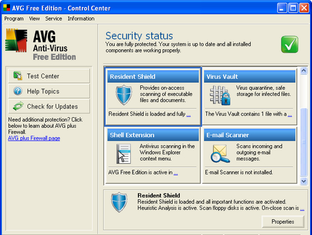Click the components list scrollbar thumb

click(x=304, y=142)
